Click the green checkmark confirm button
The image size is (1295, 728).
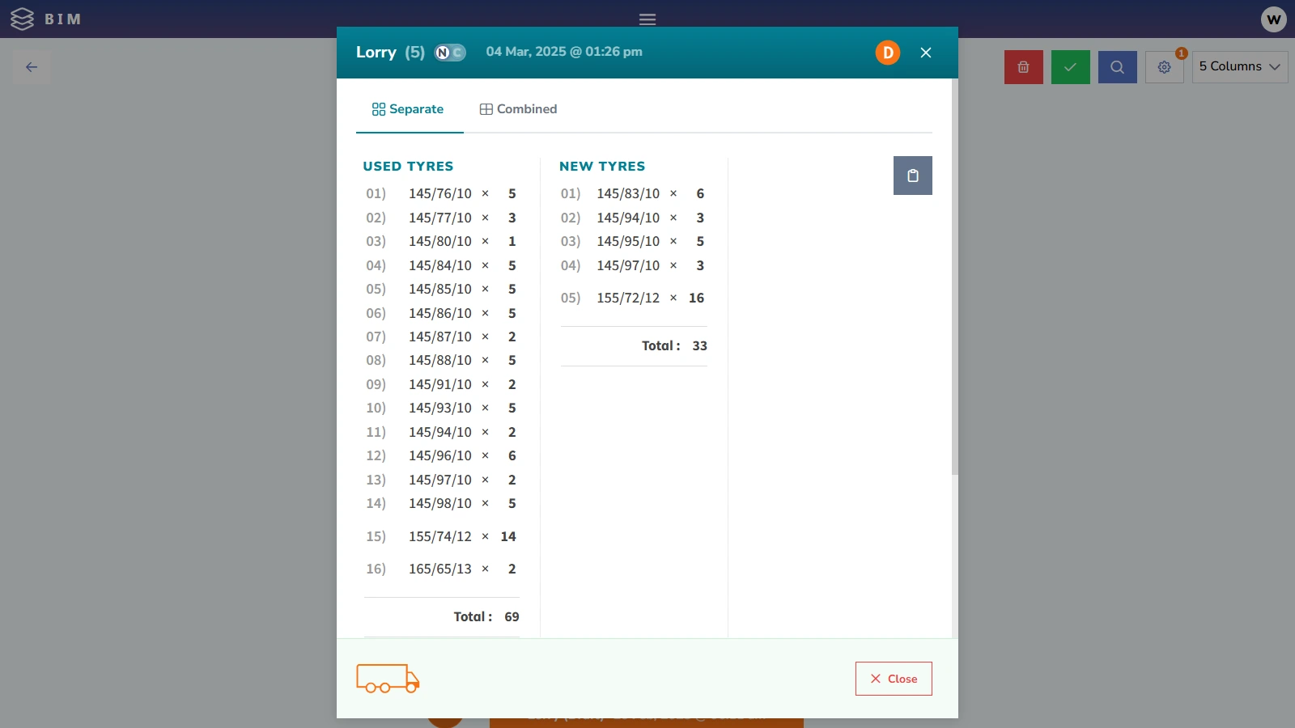[1070, 67]
